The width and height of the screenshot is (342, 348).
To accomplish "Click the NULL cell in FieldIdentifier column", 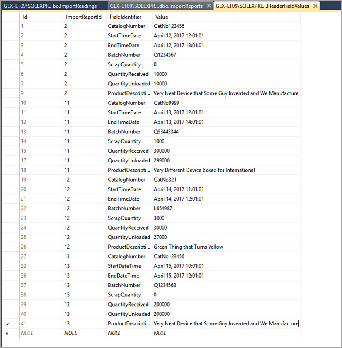I will click(x=129, y=333).
